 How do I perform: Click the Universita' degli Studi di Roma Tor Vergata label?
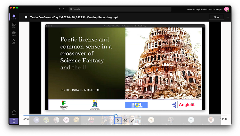(205, 9)
